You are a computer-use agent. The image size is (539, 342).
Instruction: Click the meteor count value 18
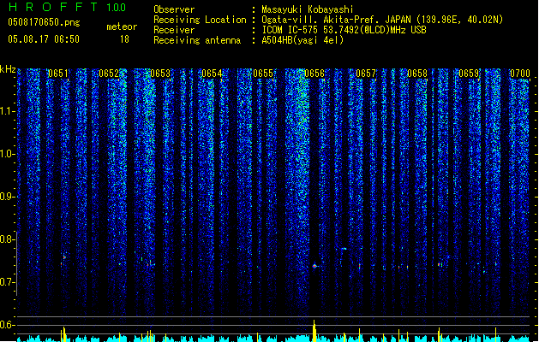[124, 39]
